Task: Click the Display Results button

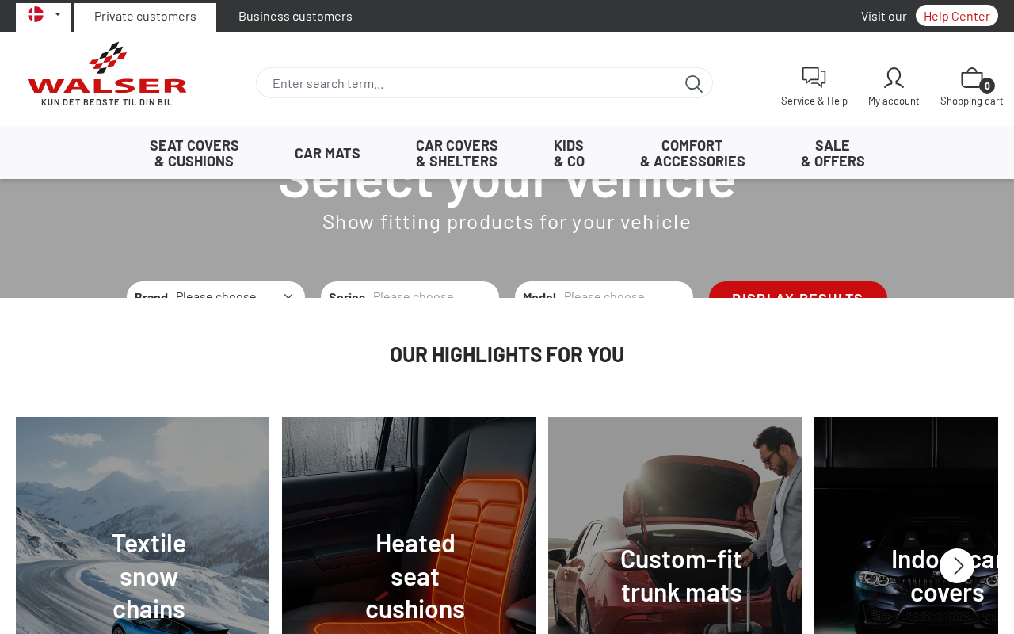Action: pos(798,290)
